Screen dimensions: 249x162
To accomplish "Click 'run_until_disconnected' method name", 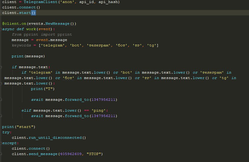I will [55, 138].
